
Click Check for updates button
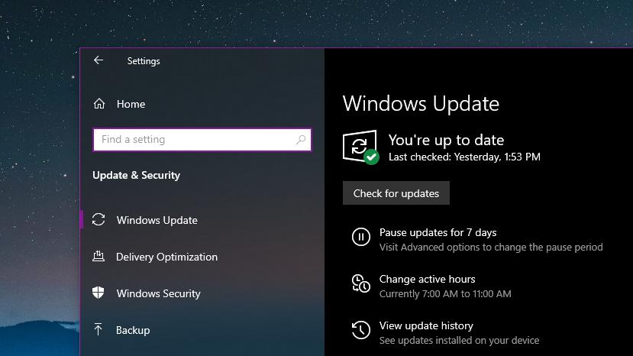396,193
